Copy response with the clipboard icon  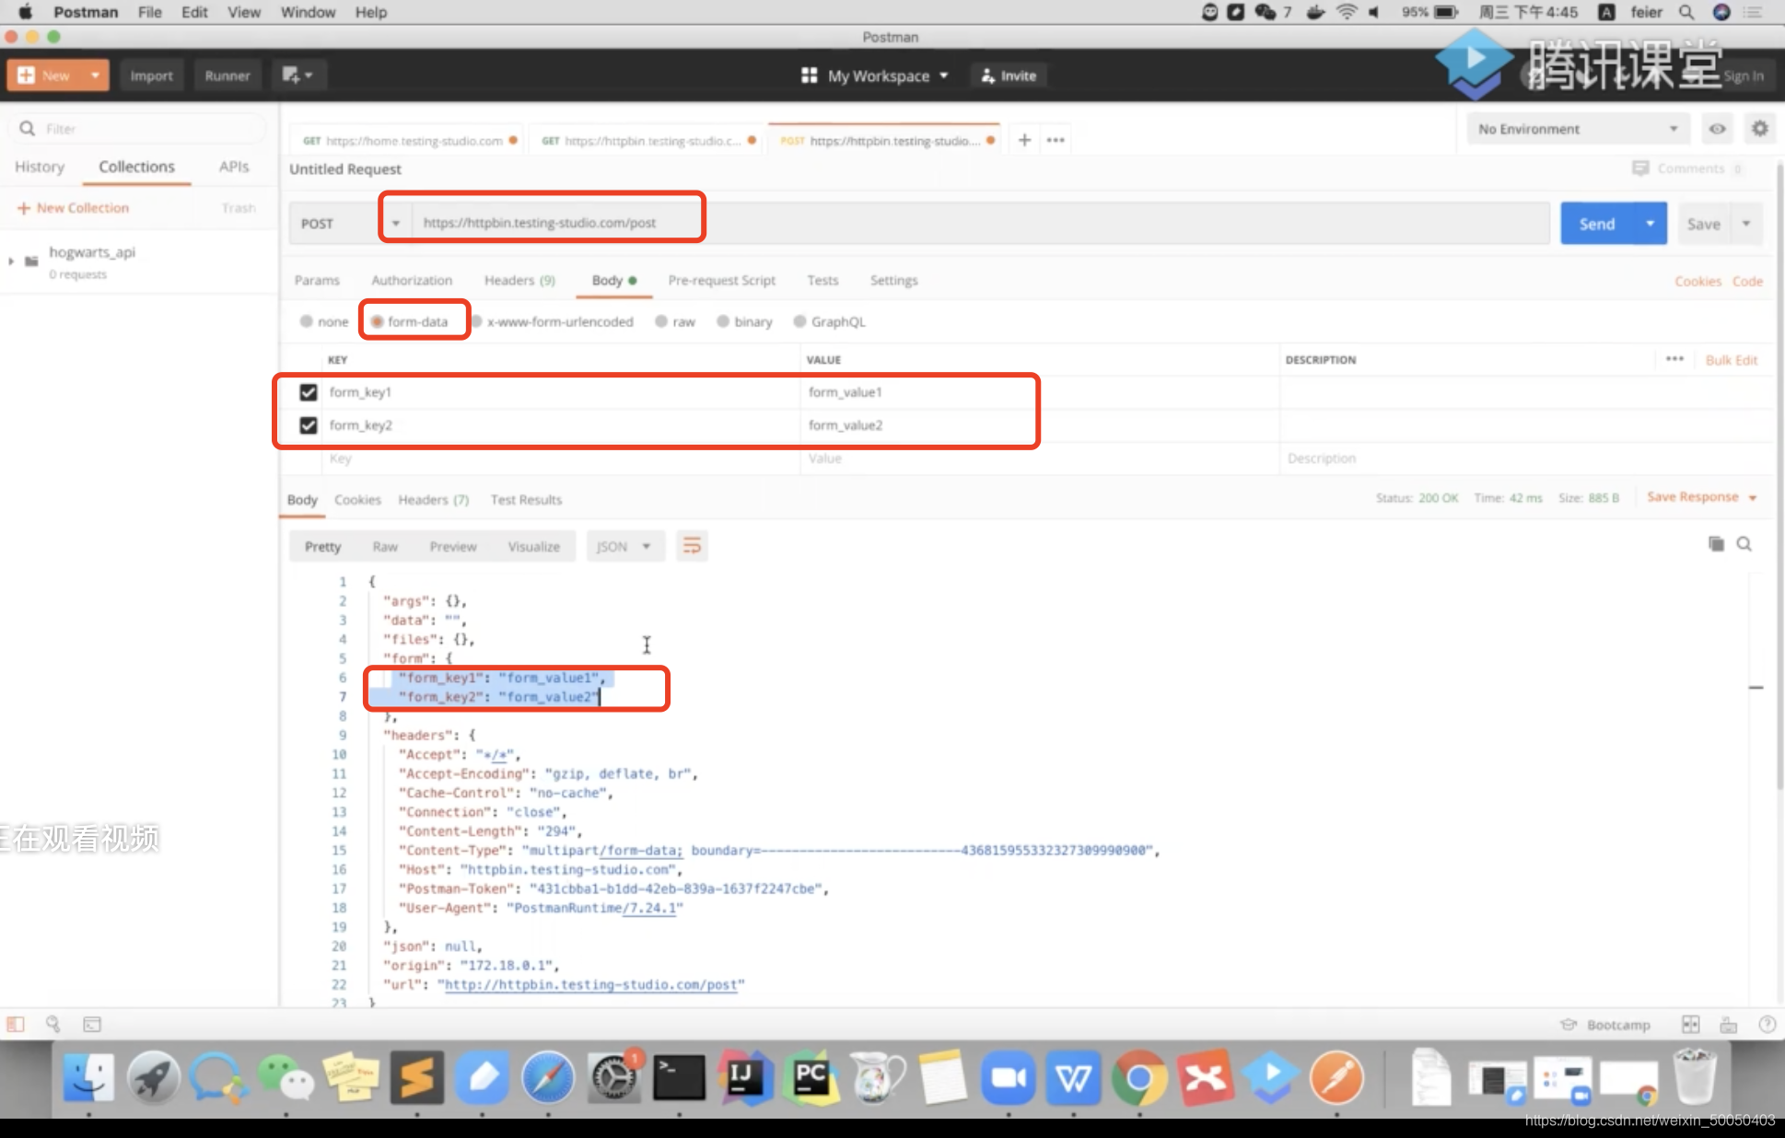coord(1716,544)
